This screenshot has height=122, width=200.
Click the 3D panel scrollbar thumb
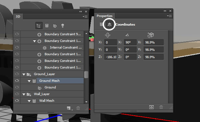86,74
